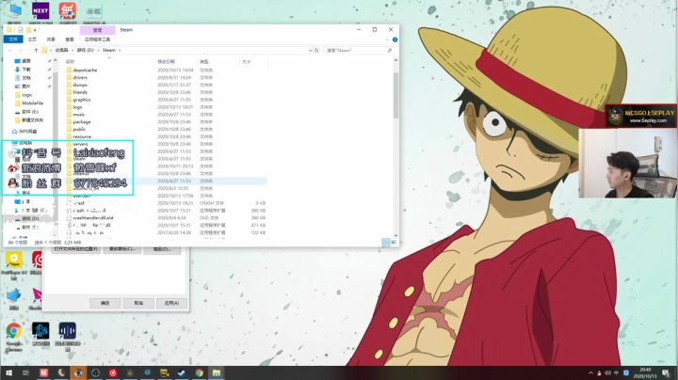Select MobileFile in the navigation pane
Image resolution: width=678 pixels, height=380 pixels.
click(x=32, y=103)
